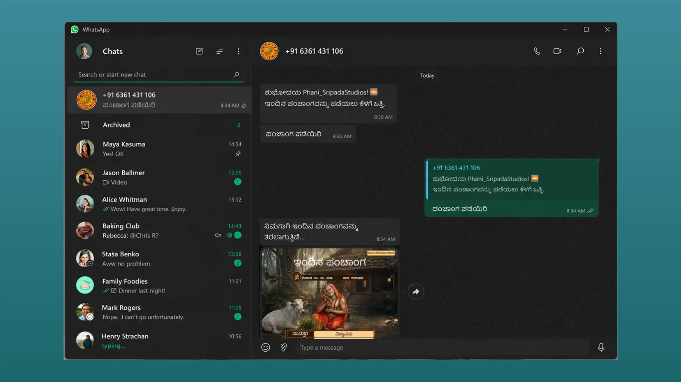Open the conversation header more options menu
This screenshot has width=681, height=382.
pyautogui.click(x=601, y=51)
